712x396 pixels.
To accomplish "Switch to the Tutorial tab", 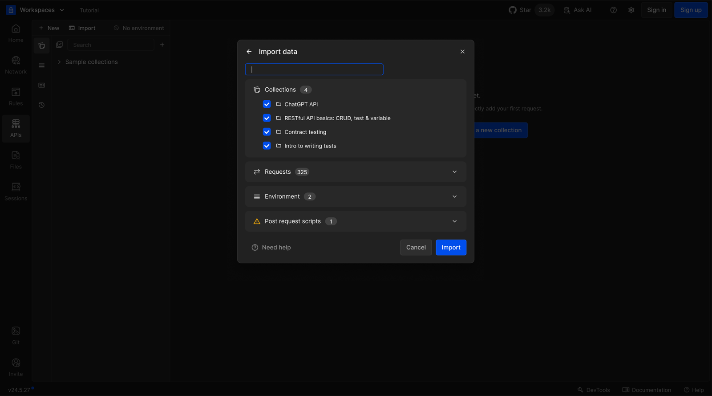I will point(89,10).
